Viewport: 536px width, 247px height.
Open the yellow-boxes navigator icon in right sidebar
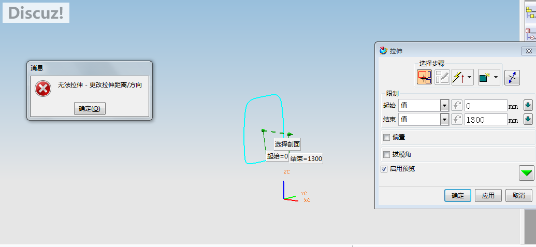(530, 12)
